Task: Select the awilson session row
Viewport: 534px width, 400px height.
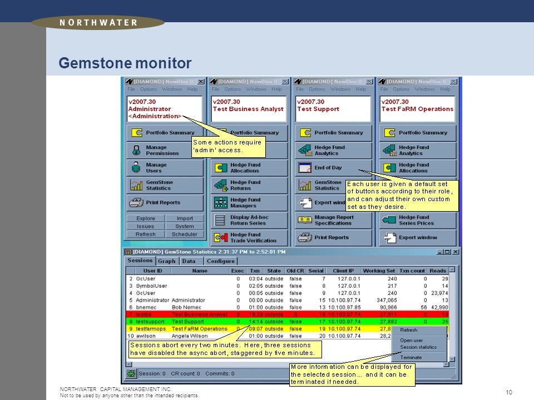Action: (x=259, y=336)
